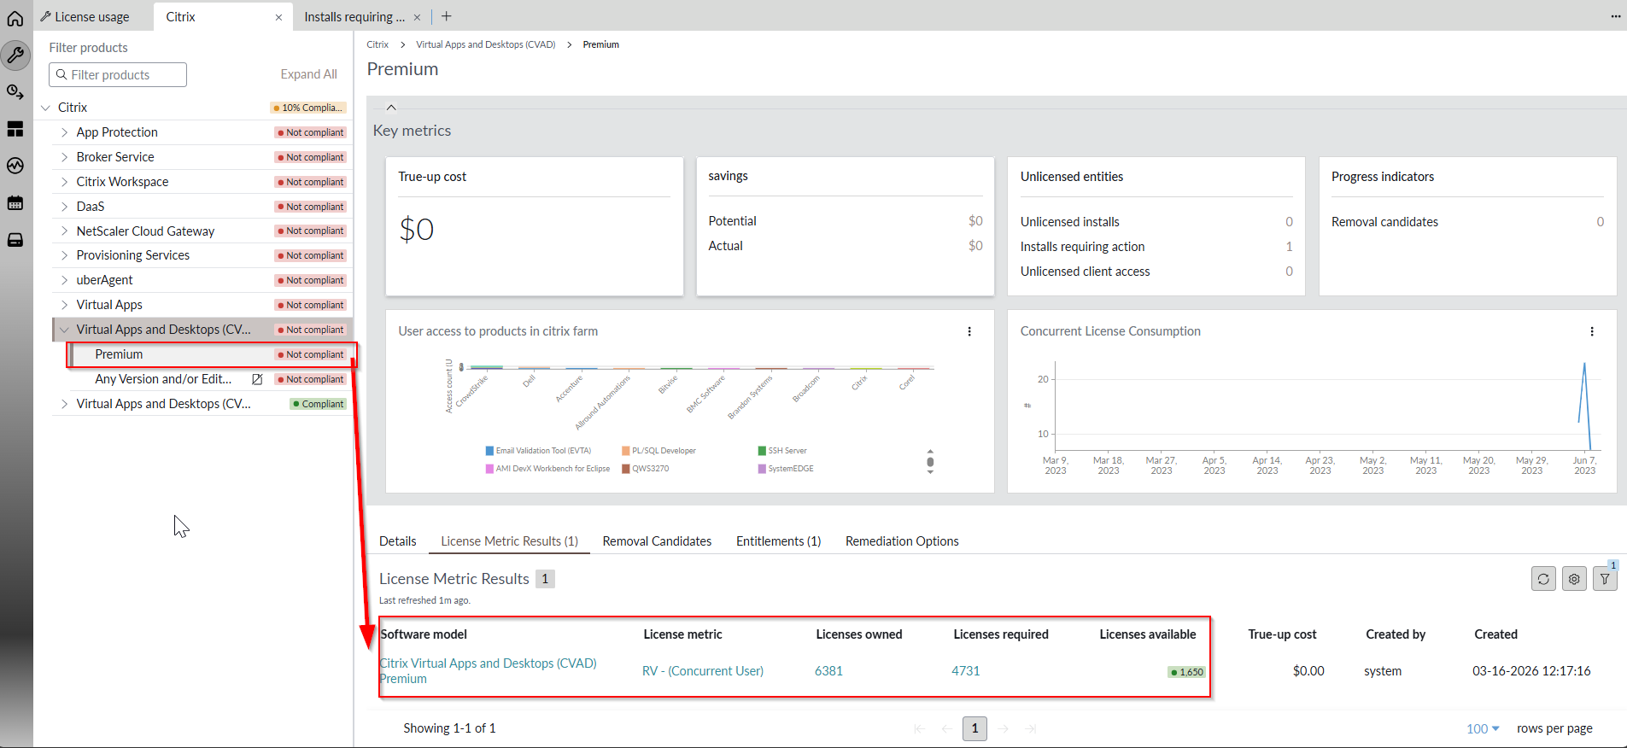
Task: Switch to the Removal Candidates tab
Action: (x=657, y=541)
